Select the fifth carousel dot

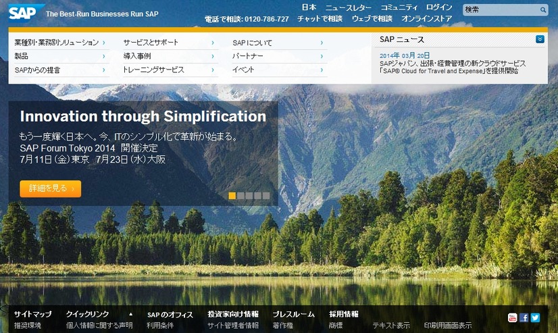266,196
